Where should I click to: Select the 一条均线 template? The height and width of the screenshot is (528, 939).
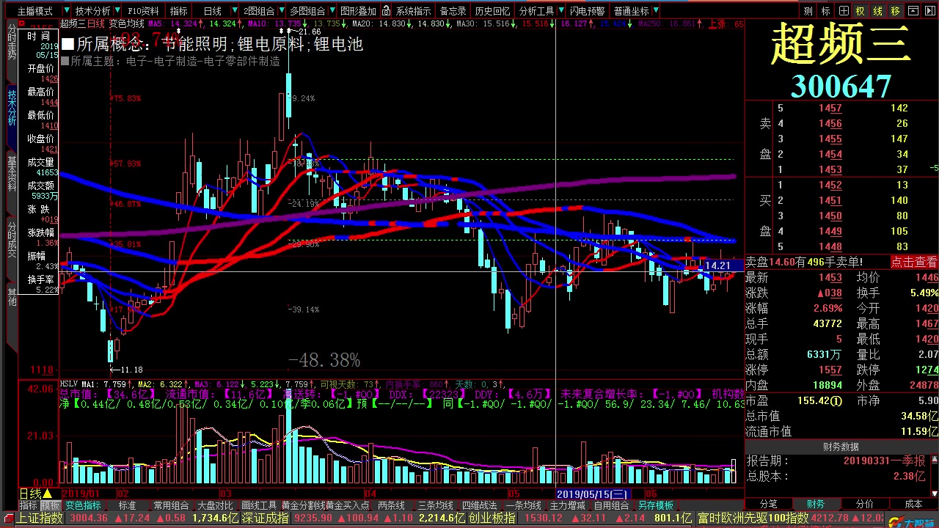[x=523, y=505]
